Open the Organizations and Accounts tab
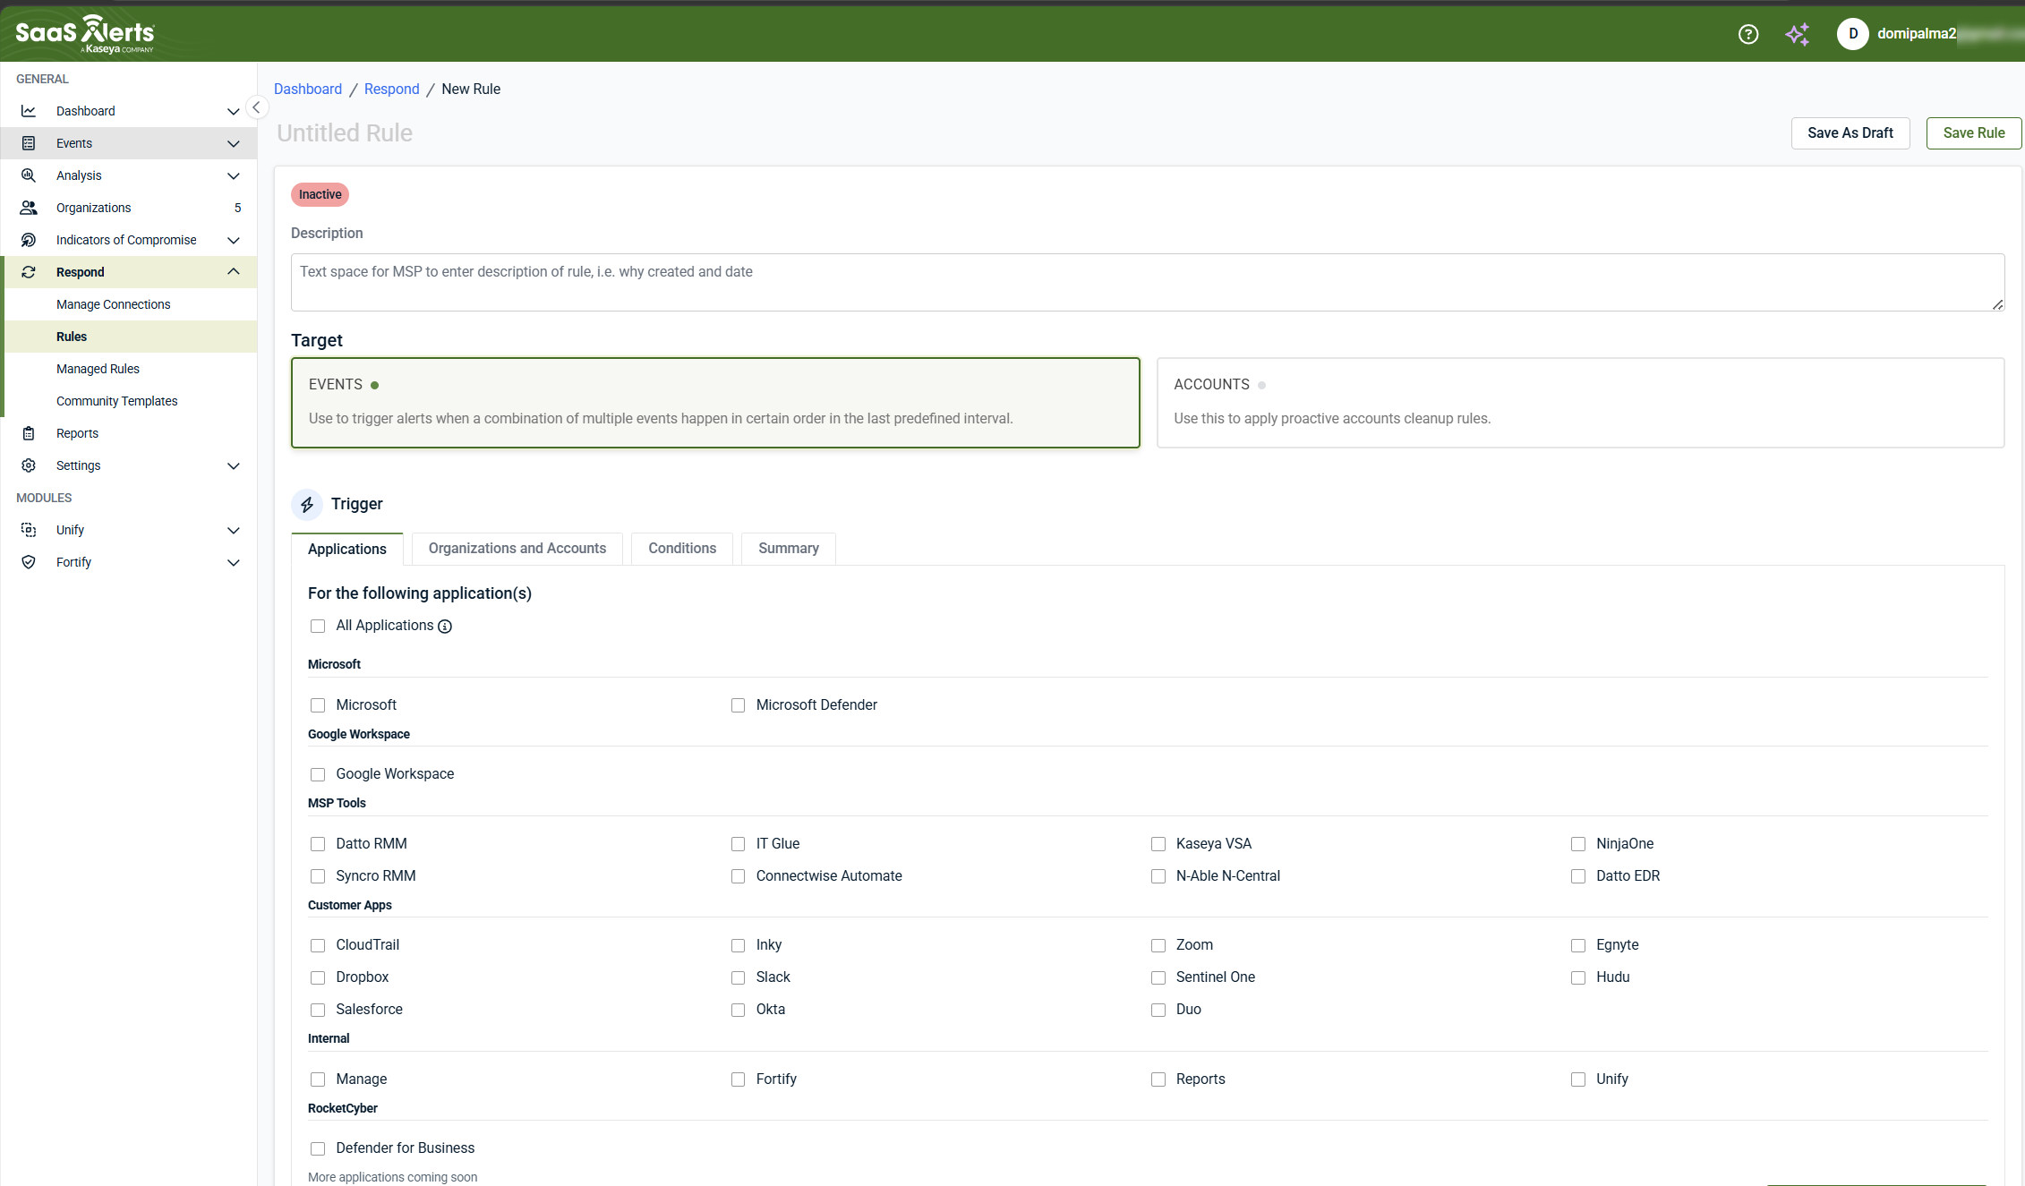 pos(517,549)
